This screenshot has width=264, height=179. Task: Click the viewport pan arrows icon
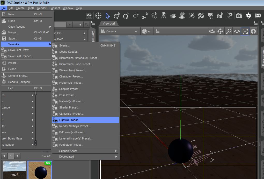tap(220, 31)
